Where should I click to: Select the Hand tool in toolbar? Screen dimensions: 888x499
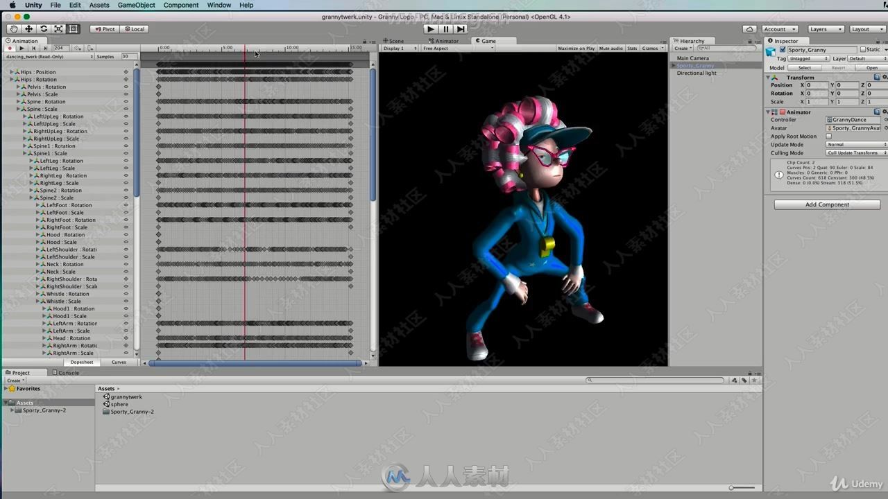pyautogui.click(x=14, y=29)
